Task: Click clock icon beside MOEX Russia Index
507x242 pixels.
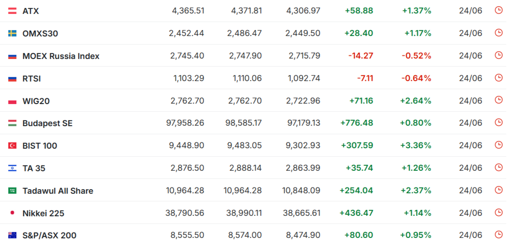Action: 498,55
